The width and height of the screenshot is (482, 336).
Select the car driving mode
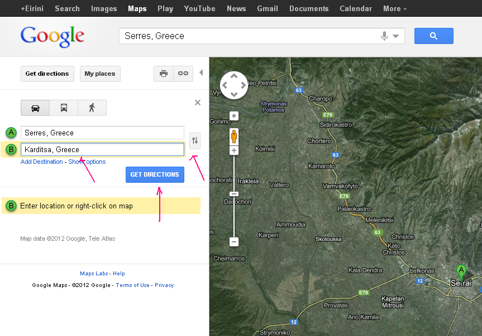[x=35, y=108]
